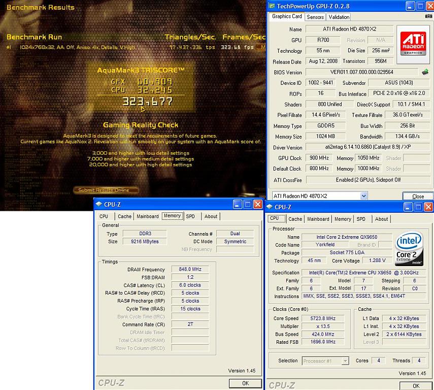Open the Validation tab in GPU-Z
The image size is (434, 390).
click(339, 17)
